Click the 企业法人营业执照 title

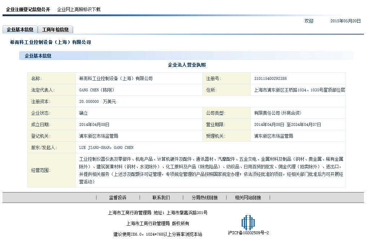click(x=187, y=65)
